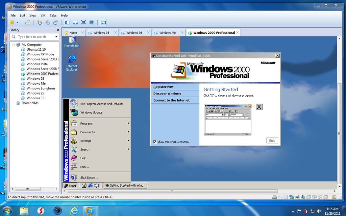Open the VM menu
Image resolution: width=346 pixels, height=216 pixels.
coord(43,16)
